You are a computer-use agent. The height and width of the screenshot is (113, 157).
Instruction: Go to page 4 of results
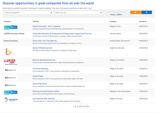click(x=81, y=106)
